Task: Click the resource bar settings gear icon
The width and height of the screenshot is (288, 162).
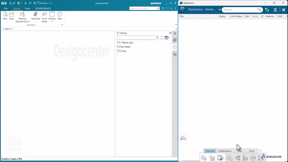Action: [175, 33]
